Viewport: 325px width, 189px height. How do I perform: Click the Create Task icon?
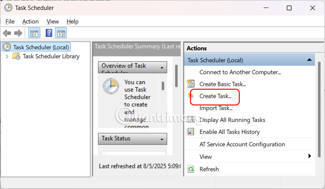click(x=191, y=96)
